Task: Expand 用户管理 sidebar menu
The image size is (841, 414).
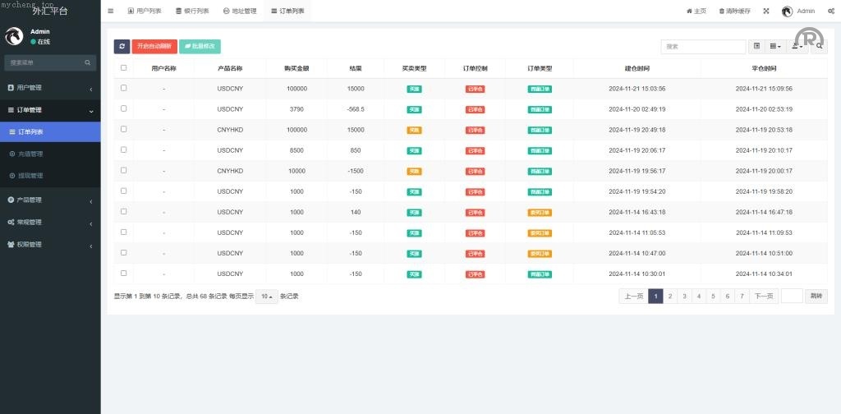Action: 49,88
